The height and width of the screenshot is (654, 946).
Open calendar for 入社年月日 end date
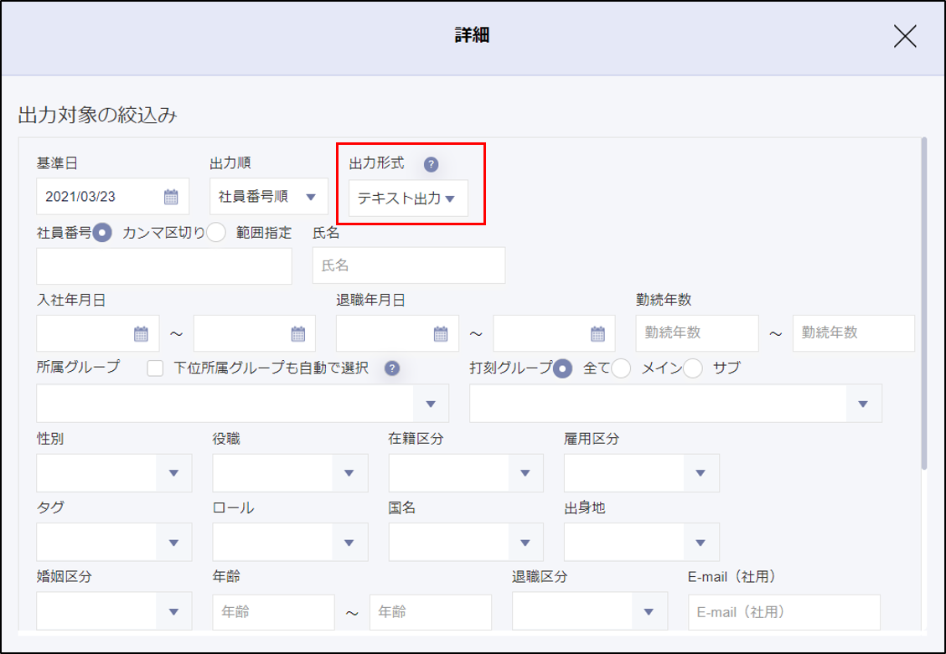297,333
